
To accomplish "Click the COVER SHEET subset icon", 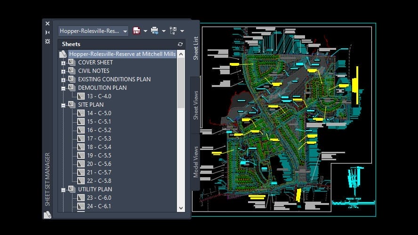I will pos(72,63).
